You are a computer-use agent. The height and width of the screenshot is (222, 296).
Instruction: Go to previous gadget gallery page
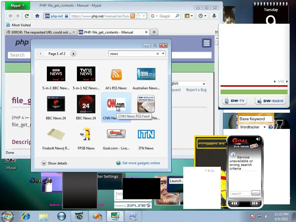point(40,54)
